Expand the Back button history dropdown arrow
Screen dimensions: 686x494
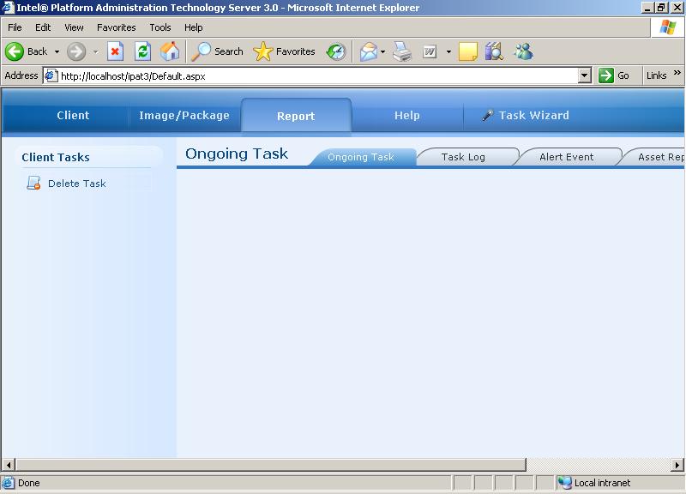tap(57, 51)
